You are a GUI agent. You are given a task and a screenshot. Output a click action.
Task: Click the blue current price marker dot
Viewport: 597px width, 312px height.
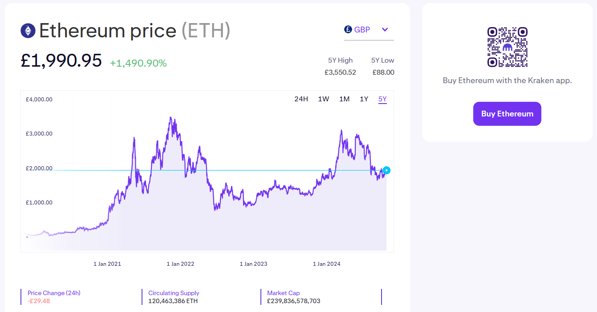[x=386, y=170]
